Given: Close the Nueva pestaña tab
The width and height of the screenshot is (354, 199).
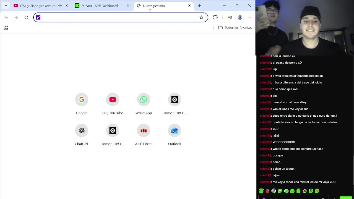Looking at the screenshot, I should pos(189,6).
